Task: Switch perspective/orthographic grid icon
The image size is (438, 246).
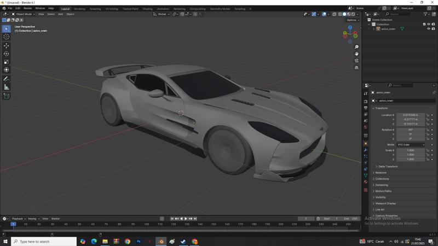Action: coord(356,67)
